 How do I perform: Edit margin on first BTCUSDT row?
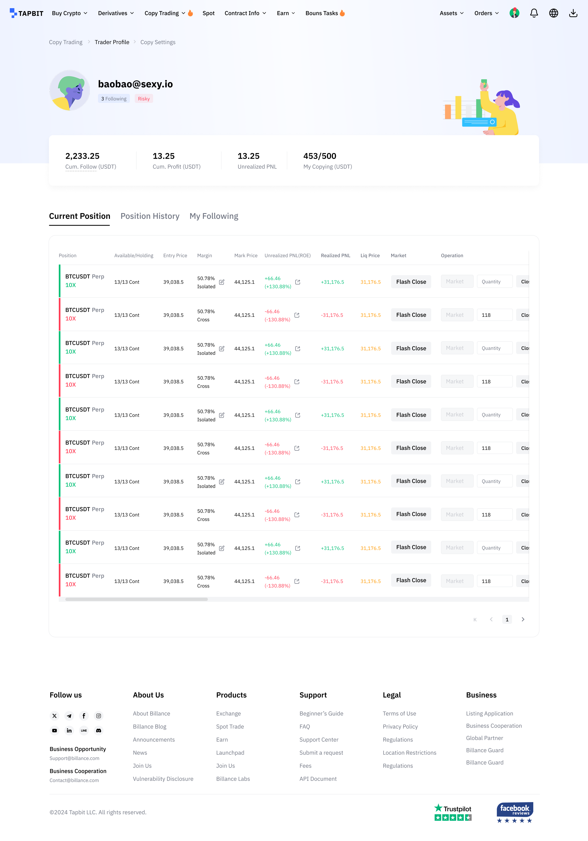point(222,282)
